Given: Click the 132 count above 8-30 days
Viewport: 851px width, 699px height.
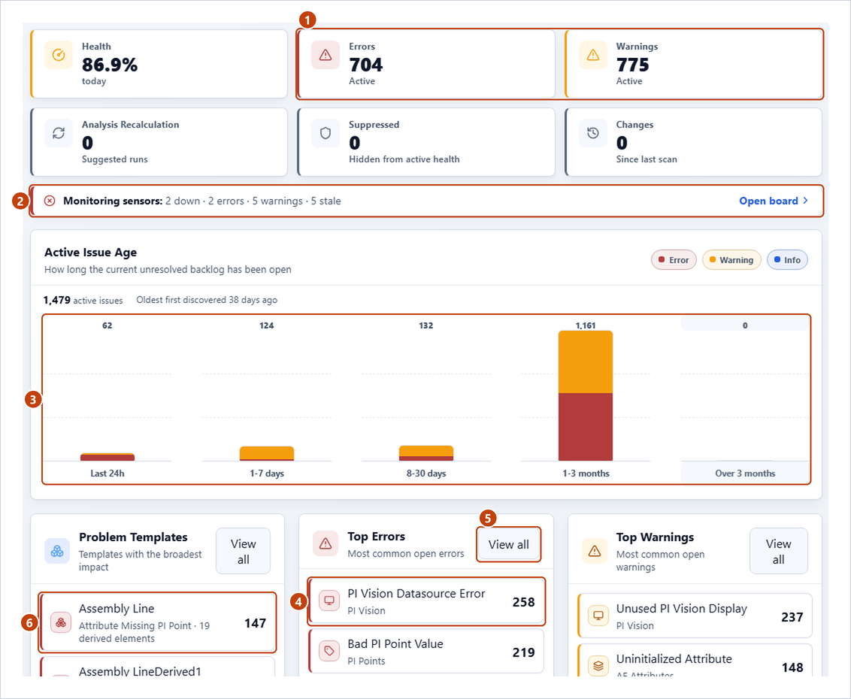Looking at the screenshot, I should (x=426, y=325).
